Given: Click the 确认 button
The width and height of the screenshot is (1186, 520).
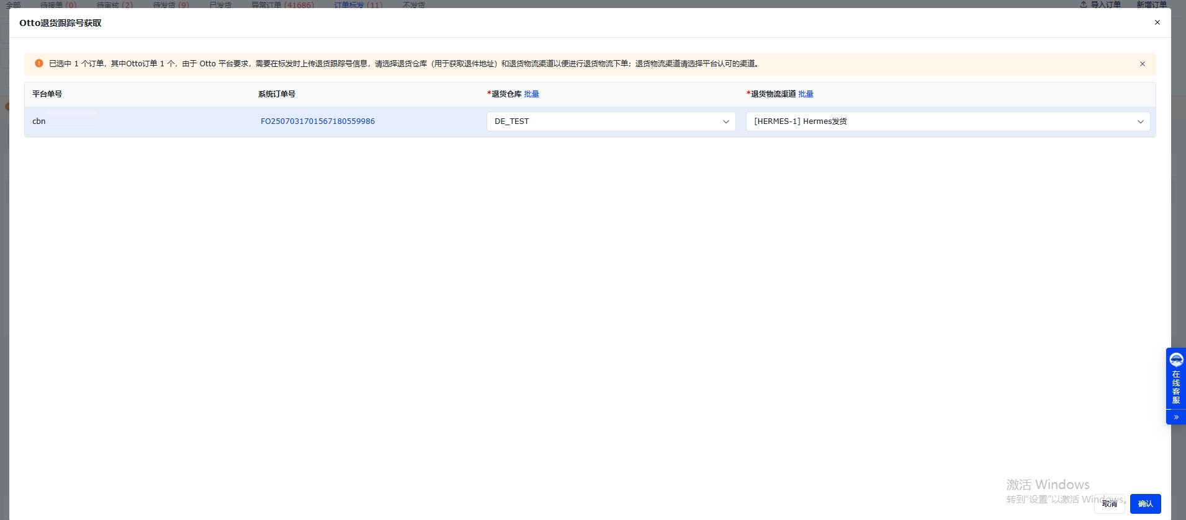Looking at the screenshot, I should click(1145, 504).
